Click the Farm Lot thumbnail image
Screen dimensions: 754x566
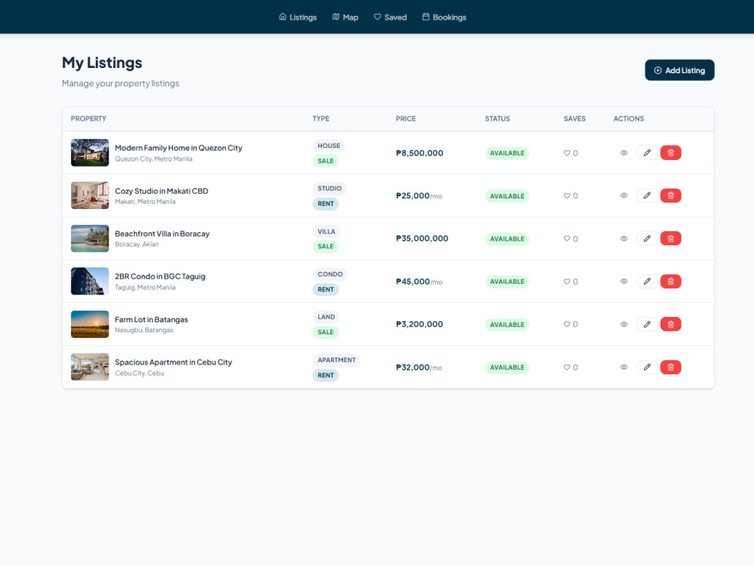[90, 324]
